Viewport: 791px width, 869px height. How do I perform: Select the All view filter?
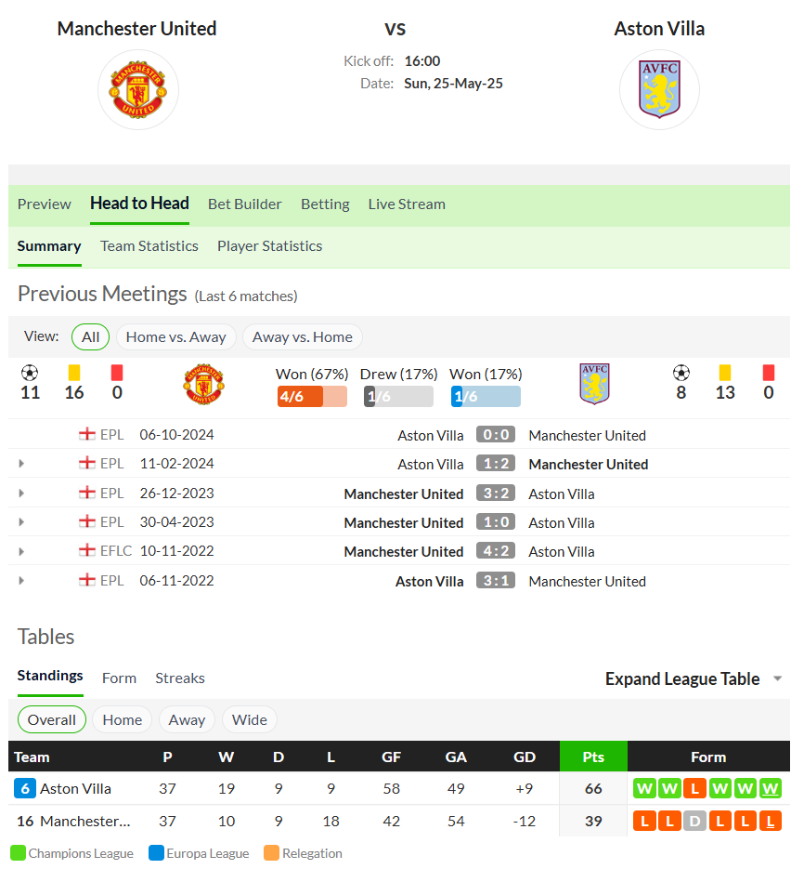click(90, 337)
